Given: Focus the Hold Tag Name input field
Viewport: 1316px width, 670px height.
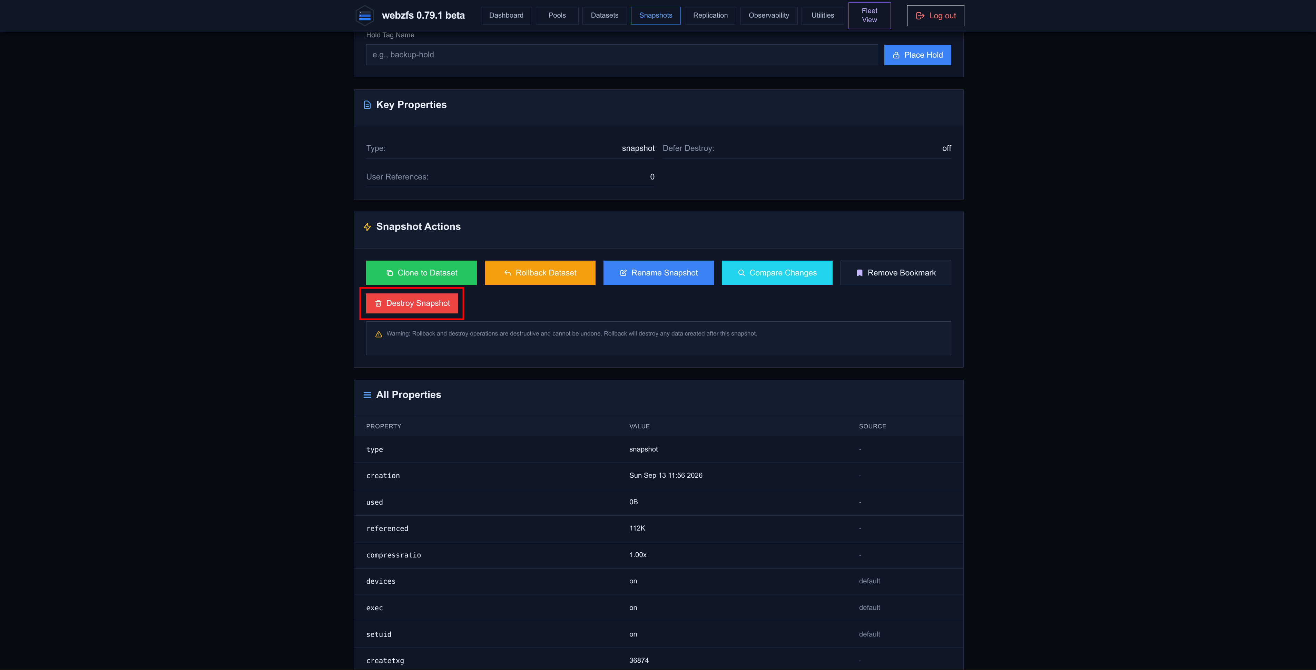Looking at the screenshot, I should point(622,55).
